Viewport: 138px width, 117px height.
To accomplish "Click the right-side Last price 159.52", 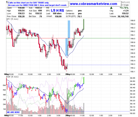I will tap(125, 14).
